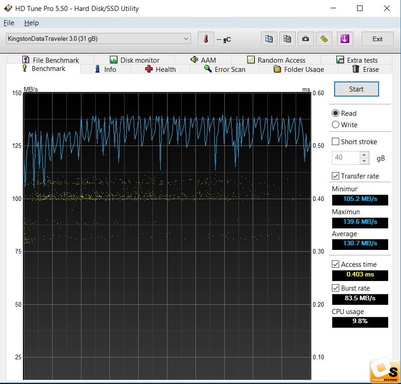Minimize the HD Tune Pro window
The height and width of the screenshot is (384, 401).
333,8
